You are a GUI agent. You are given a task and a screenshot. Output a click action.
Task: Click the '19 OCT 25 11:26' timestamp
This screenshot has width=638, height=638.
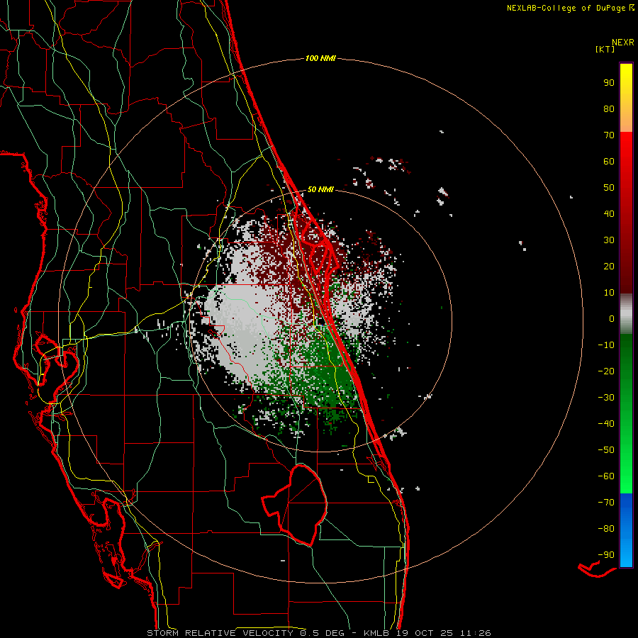tap(443, 633)
